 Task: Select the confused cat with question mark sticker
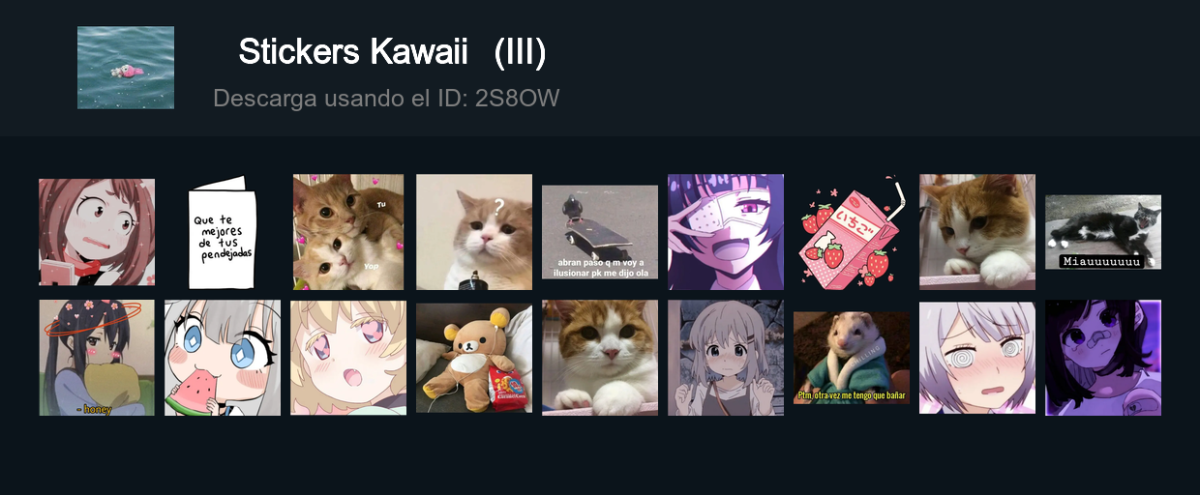pyautogui.click(x=474, y=232)
